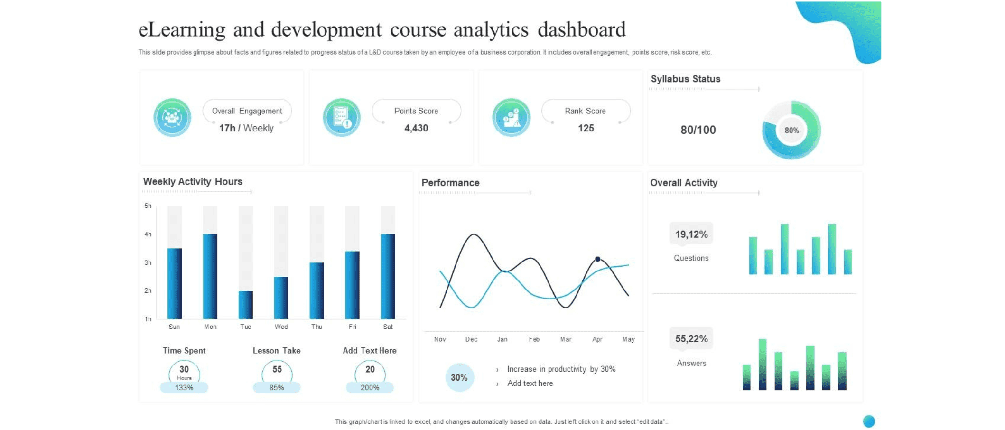The image size is (1005, 430).
Task: Click the Syllabus Status heading
Action: [x=686, y=79]
